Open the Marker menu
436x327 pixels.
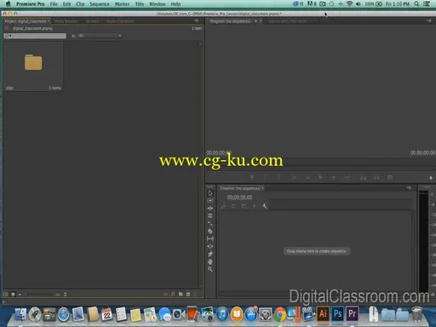122,4
